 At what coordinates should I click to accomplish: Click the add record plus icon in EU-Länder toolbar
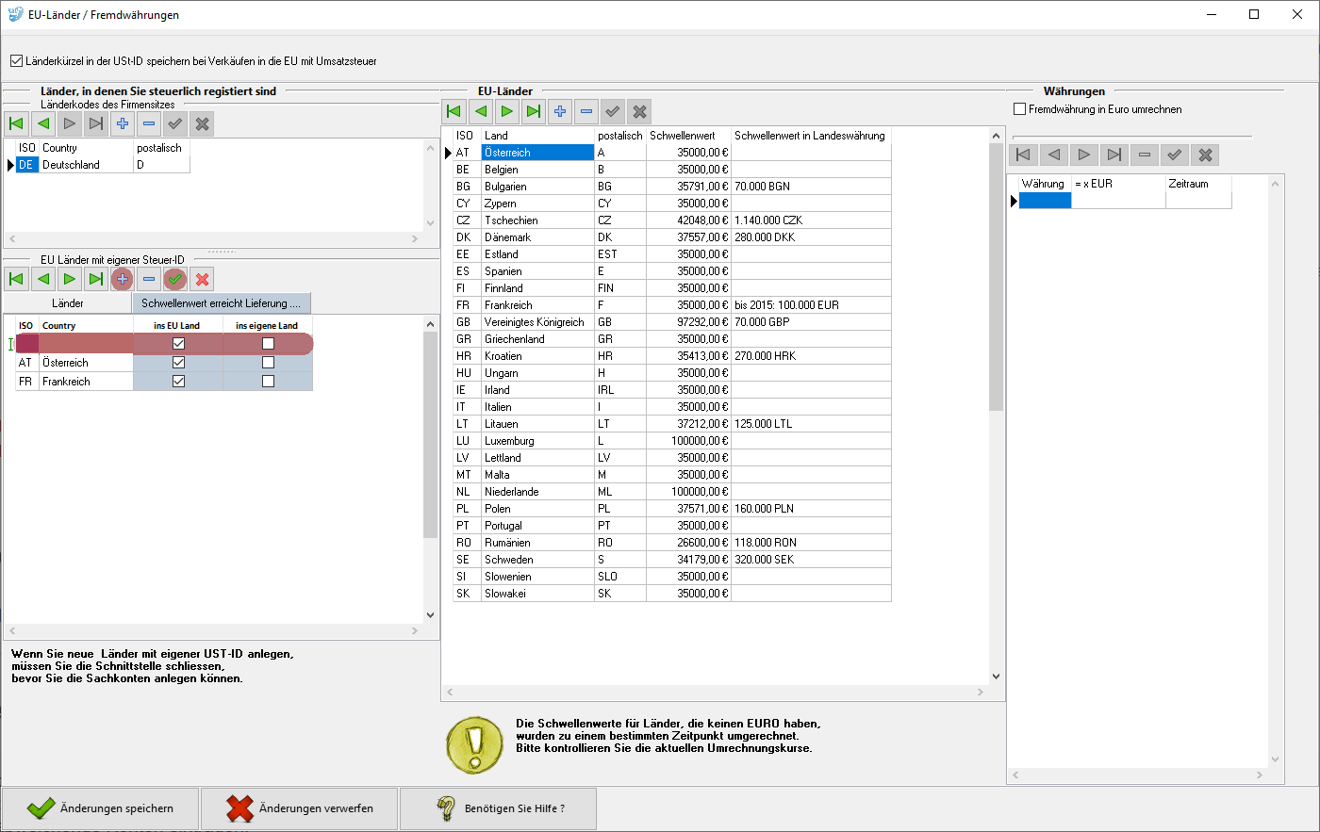560,112
